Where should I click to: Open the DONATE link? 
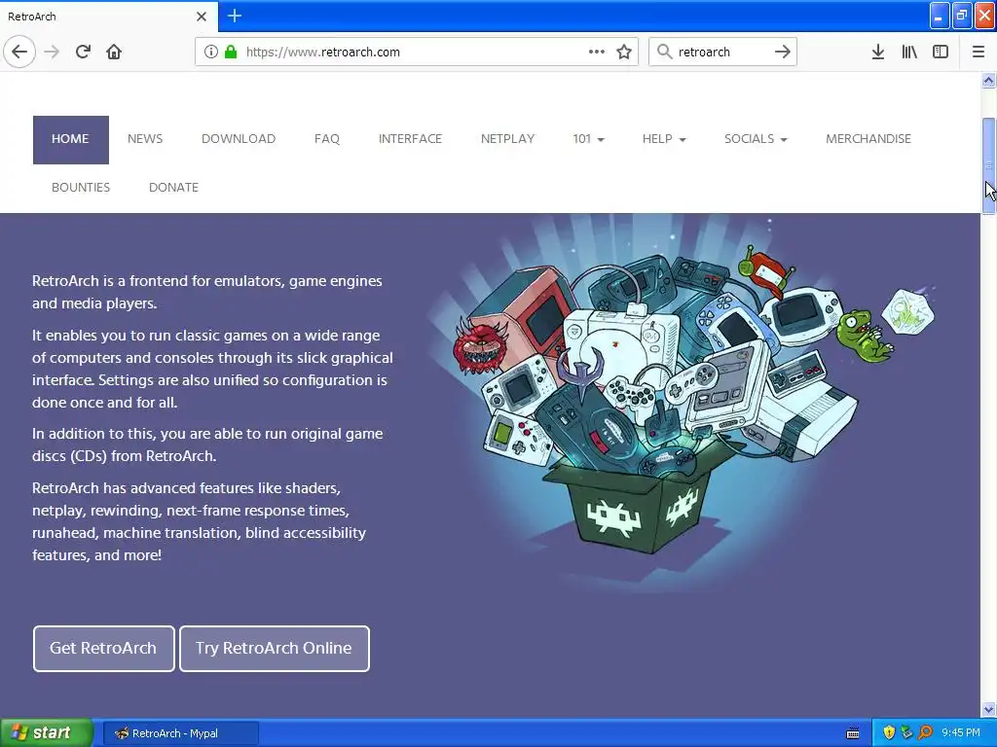[x=173, y=188]
